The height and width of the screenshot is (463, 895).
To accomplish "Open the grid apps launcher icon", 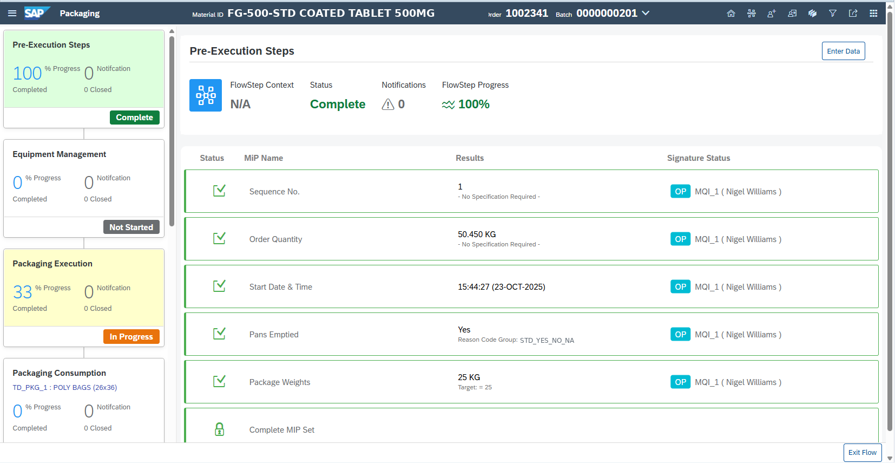I will pyautogui.click(x=873, y=14).
